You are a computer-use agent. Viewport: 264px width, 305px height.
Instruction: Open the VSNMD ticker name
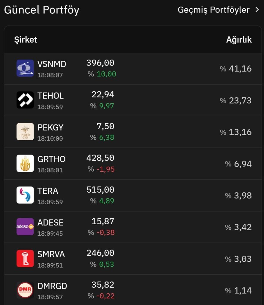52,64
